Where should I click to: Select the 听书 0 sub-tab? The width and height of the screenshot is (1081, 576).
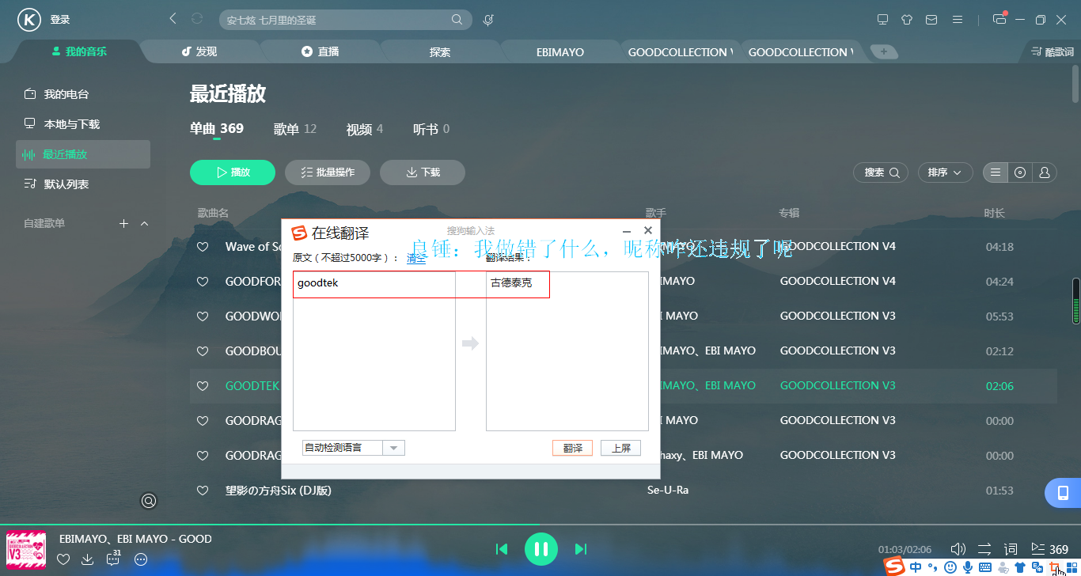pos(431,129)
